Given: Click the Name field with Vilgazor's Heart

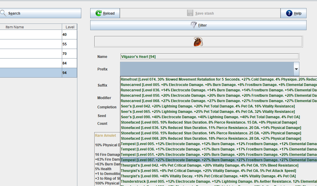Looking at the screenshot, I should coord(209,56).
